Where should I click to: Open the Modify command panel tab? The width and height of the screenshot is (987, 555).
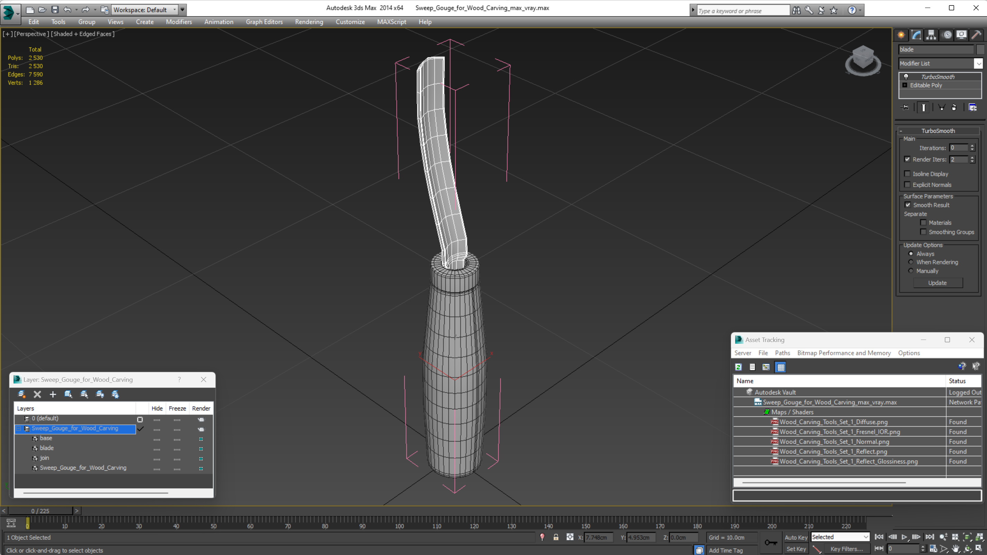(x=916, y=35)
